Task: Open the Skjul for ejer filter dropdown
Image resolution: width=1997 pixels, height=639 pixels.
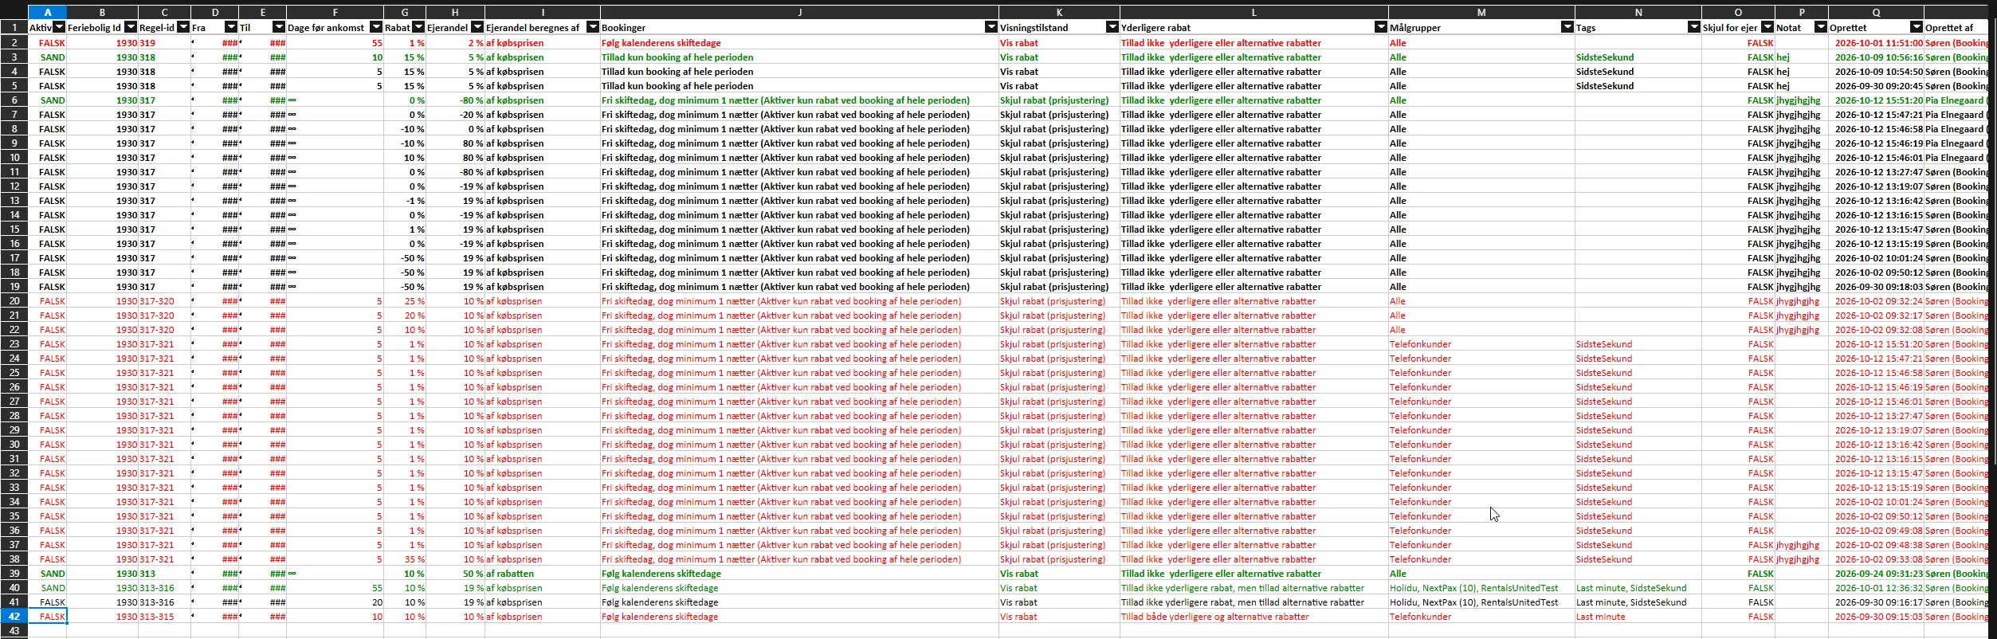Action: coord(1767,27)
